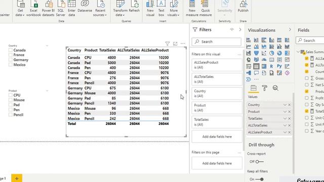The height and width of the screenshot is (182, 324).
Task: Open the Get data menu
Action: [20, 9]
